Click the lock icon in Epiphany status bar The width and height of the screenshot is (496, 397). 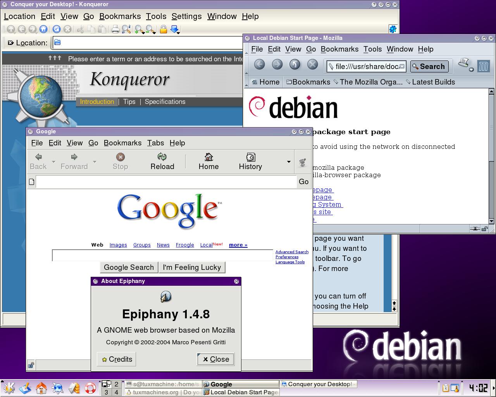(x=31, y=365)
